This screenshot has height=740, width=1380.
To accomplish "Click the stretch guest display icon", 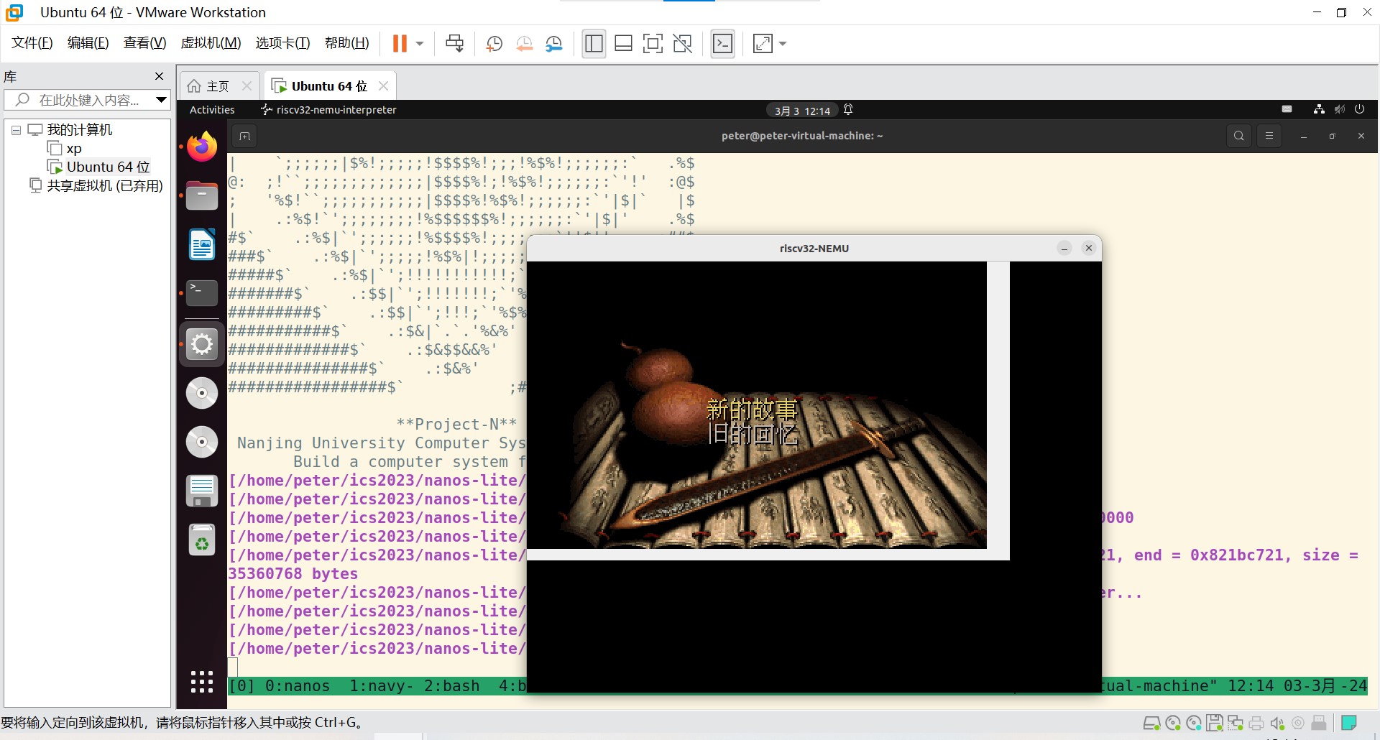I will 763,44.
